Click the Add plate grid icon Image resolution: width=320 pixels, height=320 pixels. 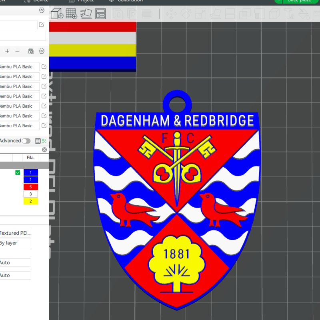(72, 14)
